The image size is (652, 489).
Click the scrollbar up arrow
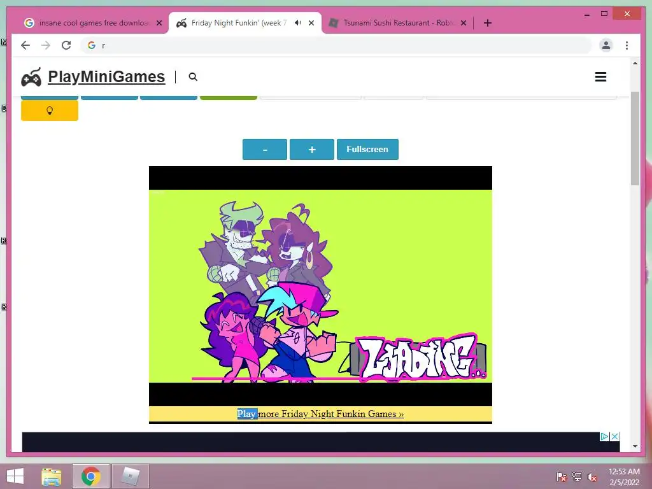pos(635,63)
